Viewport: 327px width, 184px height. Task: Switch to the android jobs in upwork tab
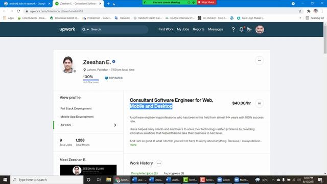pyautogui.click(x=27, y=4)
